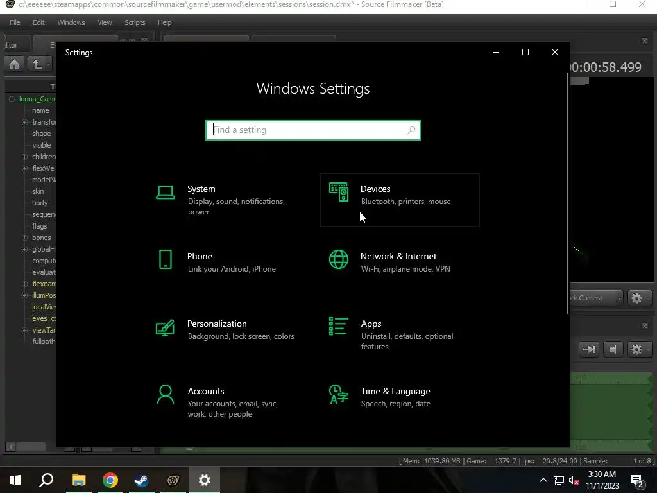657x493 pixels.
Task: Open the Scripts menu
Action: pos(135,22)
